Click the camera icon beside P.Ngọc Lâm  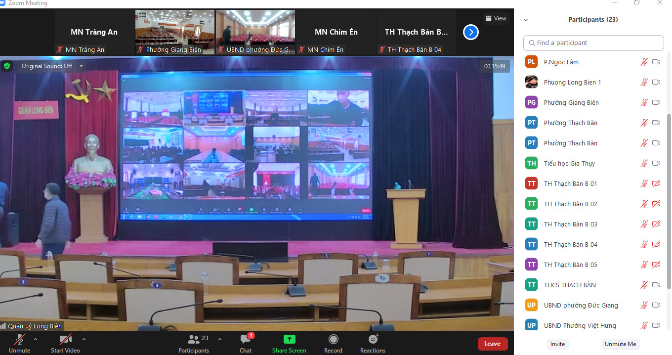pos(656,62)
